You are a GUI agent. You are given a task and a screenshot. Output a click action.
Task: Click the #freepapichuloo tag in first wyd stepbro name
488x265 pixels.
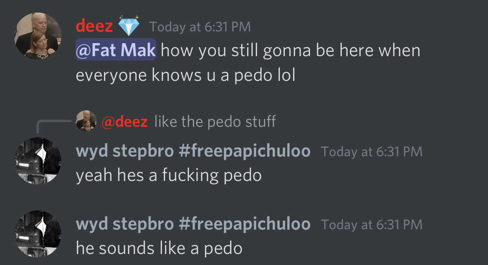[244, 151]
